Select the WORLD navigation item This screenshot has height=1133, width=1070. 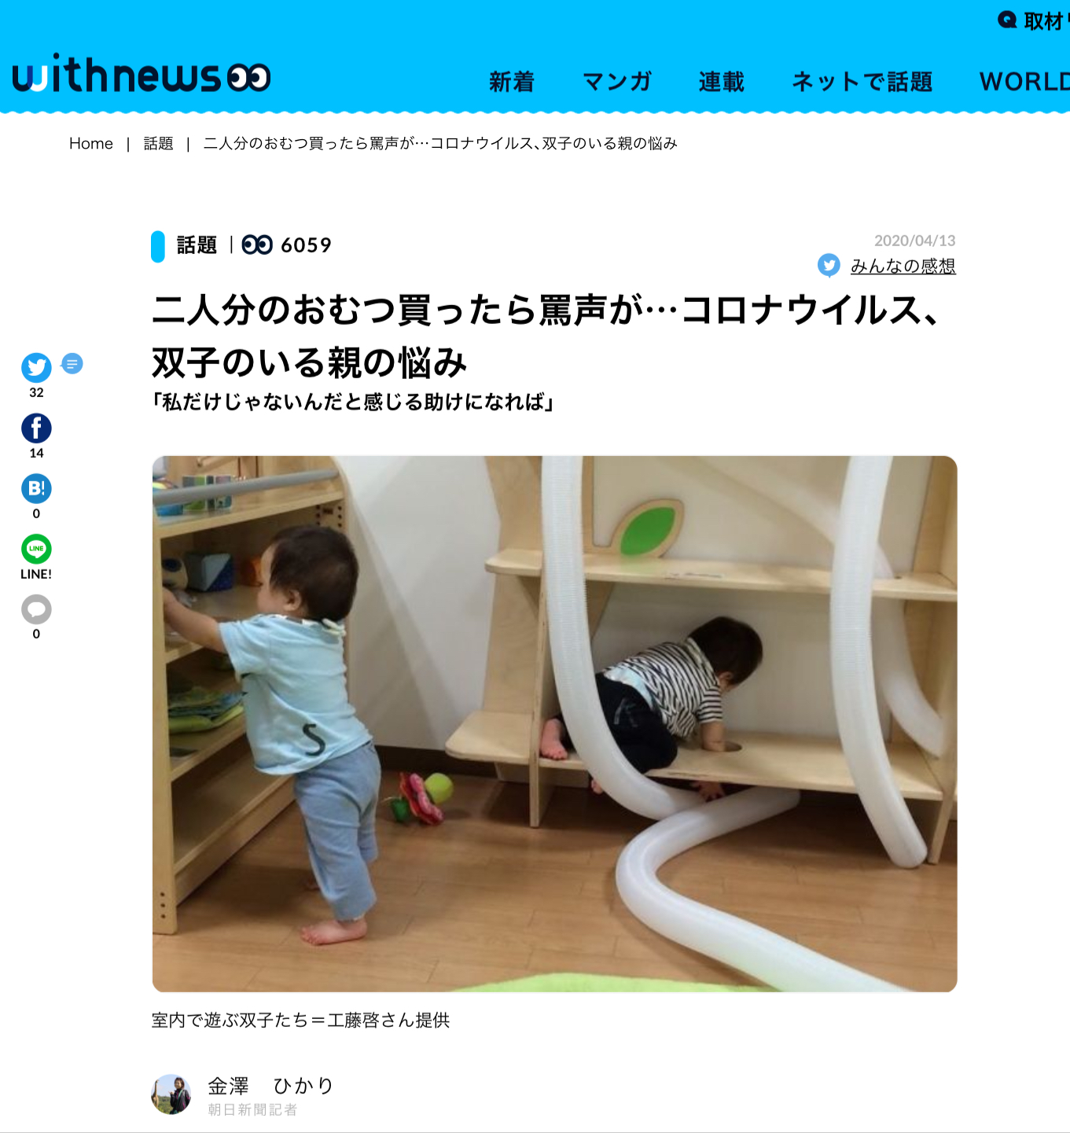[x=1024, y=82]
